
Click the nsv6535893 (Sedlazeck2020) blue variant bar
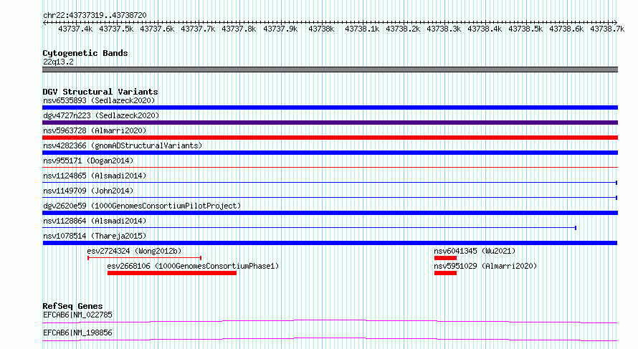pyautogui.click(x=330, y=107)
